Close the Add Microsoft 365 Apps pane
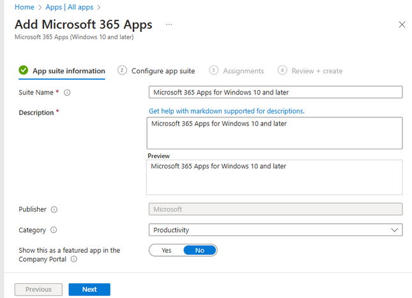 402,24
